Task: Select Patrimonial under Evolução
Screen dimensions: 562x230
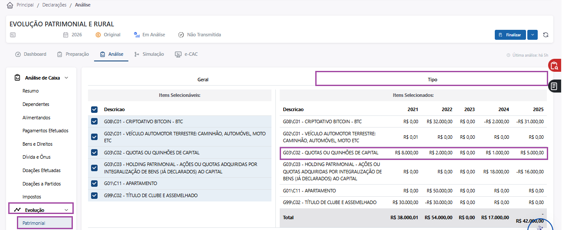Action: [x=34, y=223]
